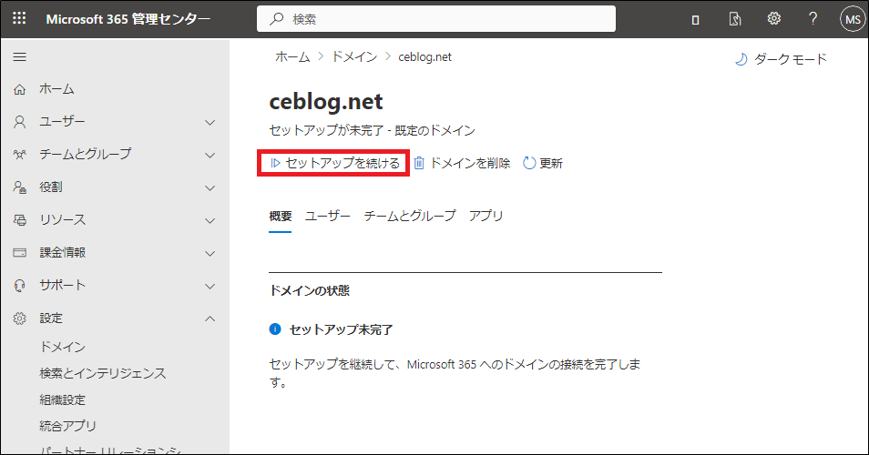Collapse the 設定 chevron
869x455 pixels.
click(210, 318)
